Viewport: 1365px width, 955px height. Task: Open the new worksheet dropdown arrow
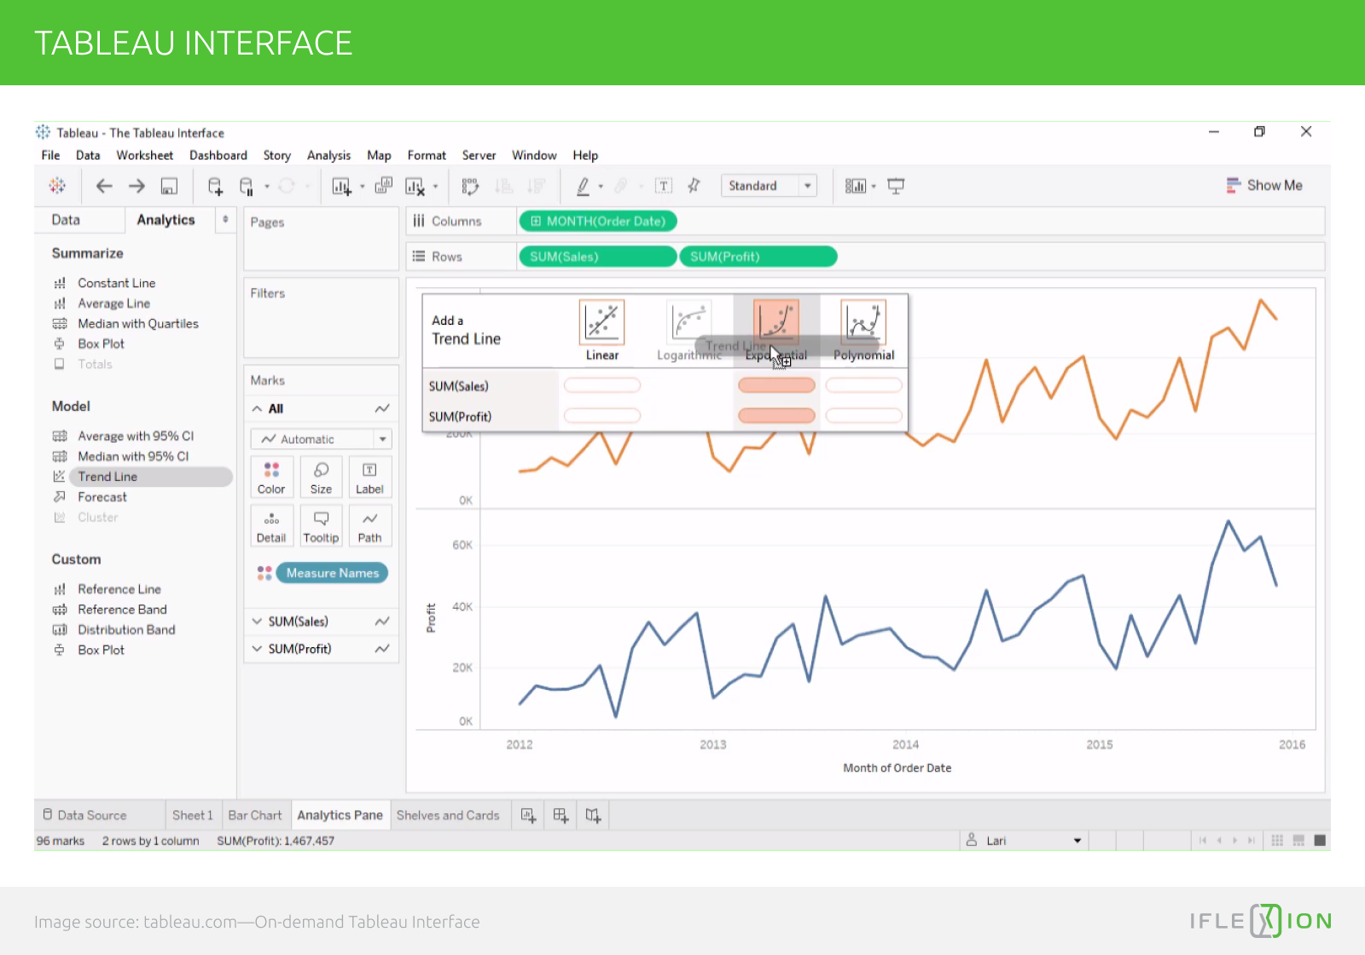click(x=363, y=186)
